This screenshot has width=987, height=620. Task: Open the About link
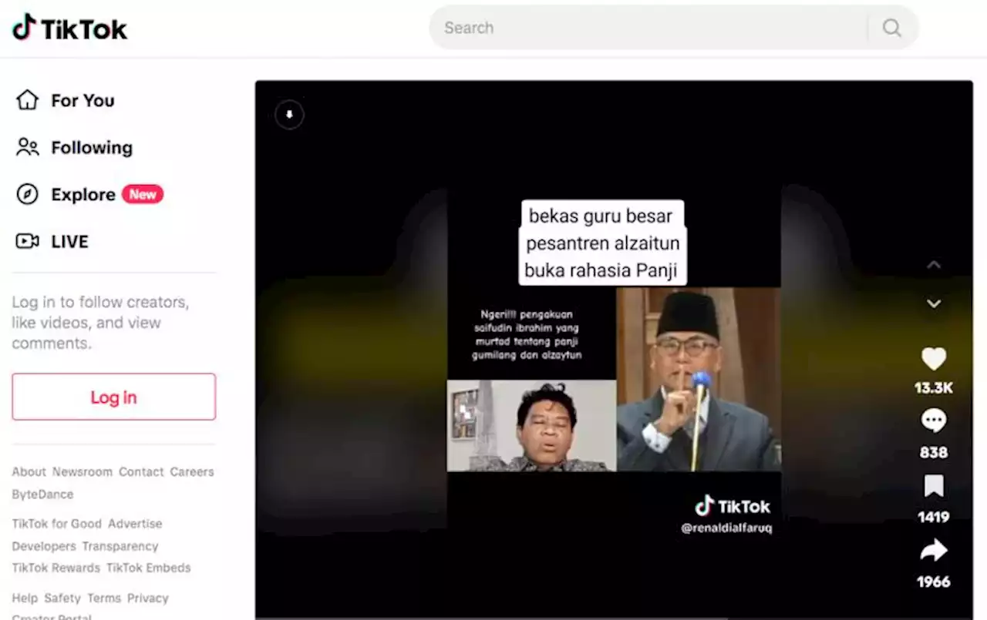pyautogui.click(x=29, y=471)
